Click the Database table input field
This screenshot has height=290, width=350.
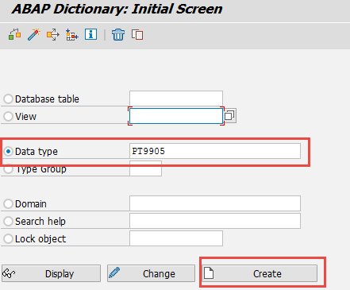[176, 99]
